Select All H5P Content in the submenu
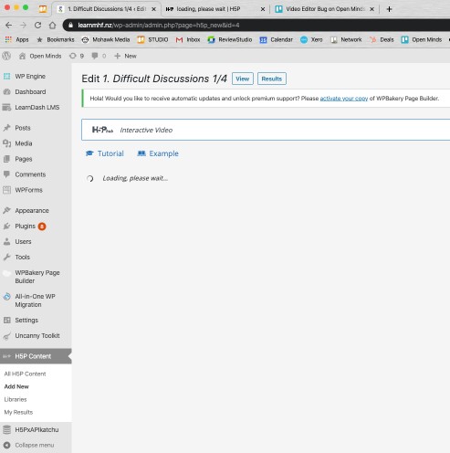This screenshot has height=453, width=450. 25,374
